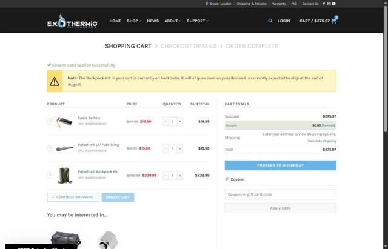
Task: Open Contact Us link
Action: tap(310, 4)
